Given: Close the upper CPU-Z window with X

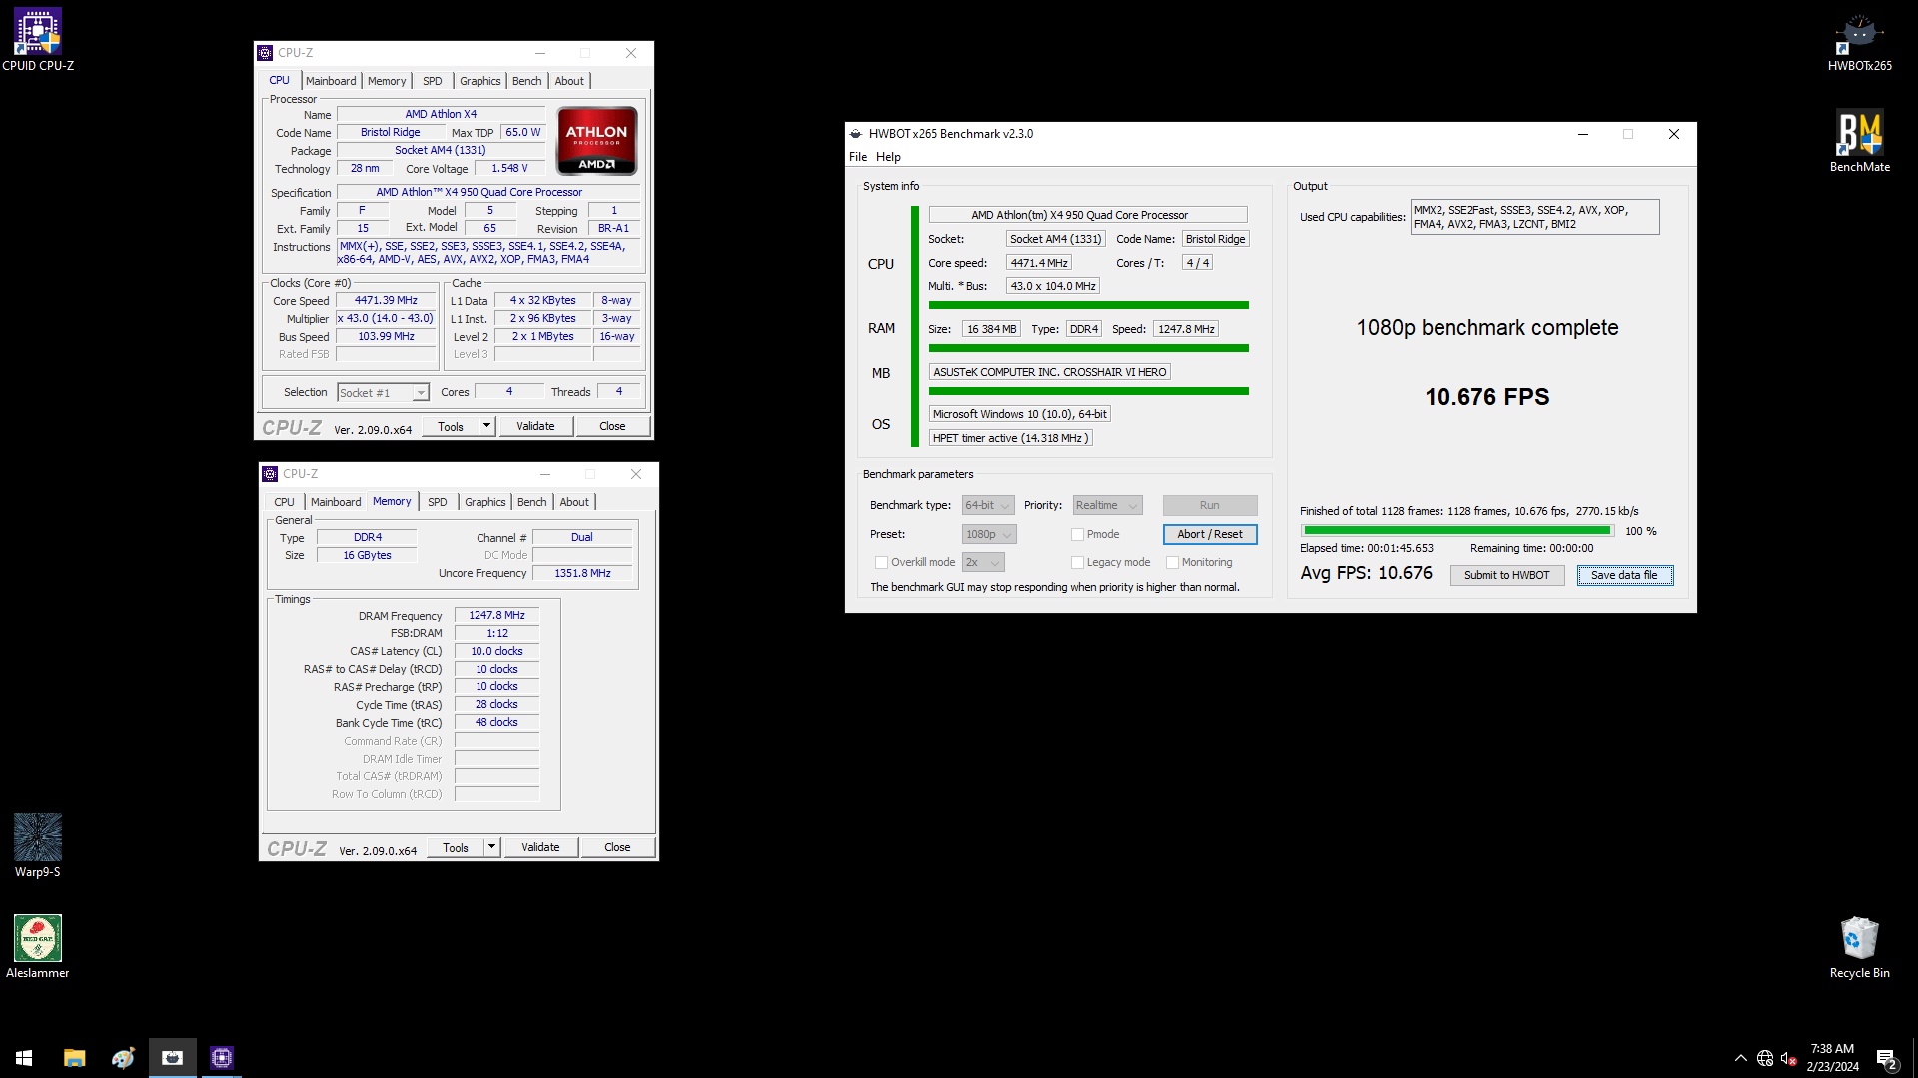Looking at the screenshot, I should click(631, 53).
